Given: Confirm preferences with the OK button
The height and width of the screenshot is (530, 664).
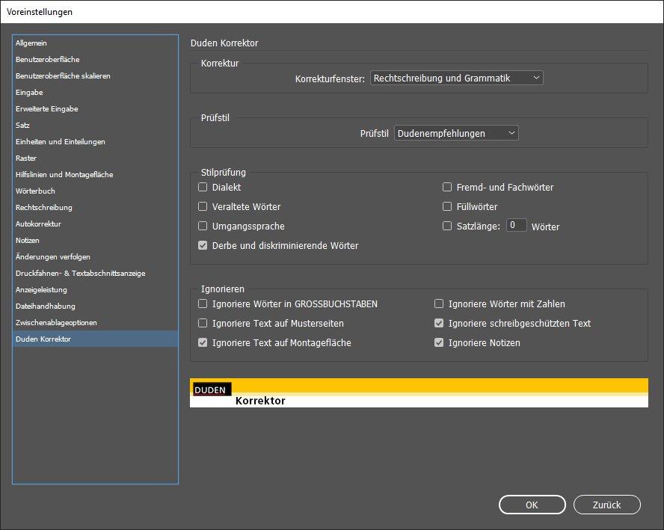Looking at the screenshot, I should (x=532, y=505).
